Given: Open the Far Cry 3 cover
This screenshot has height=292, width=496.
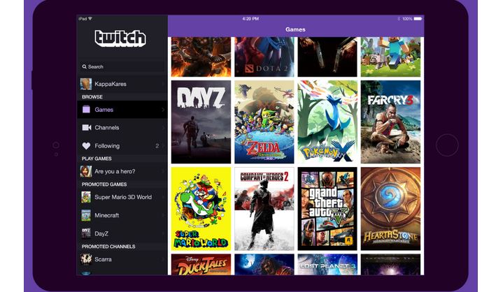Looking at the screenshot, I should (390, 122).
